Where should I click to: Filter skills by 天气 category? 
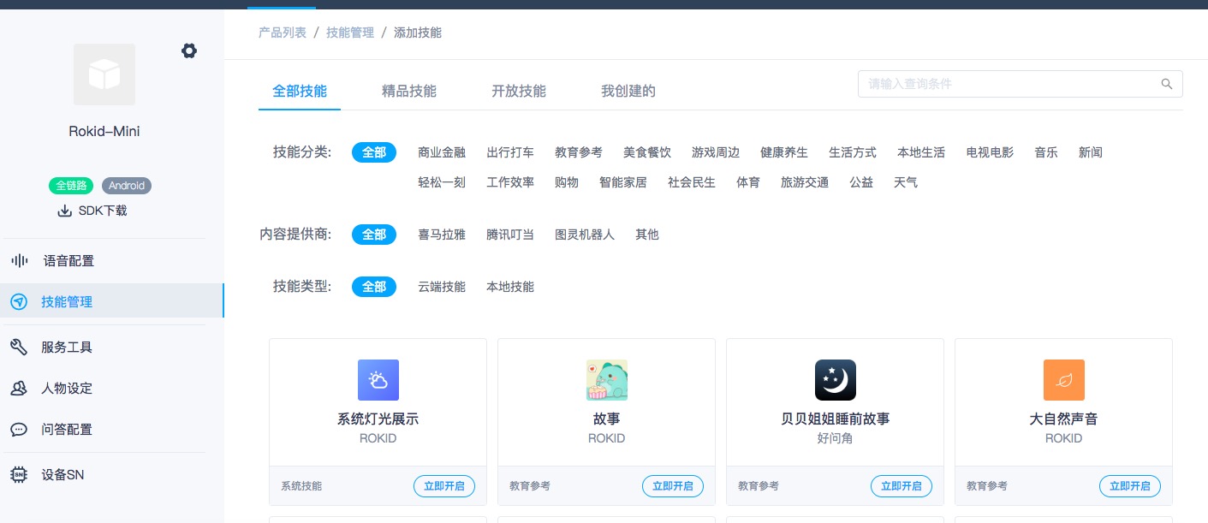(x=906, y=182)
